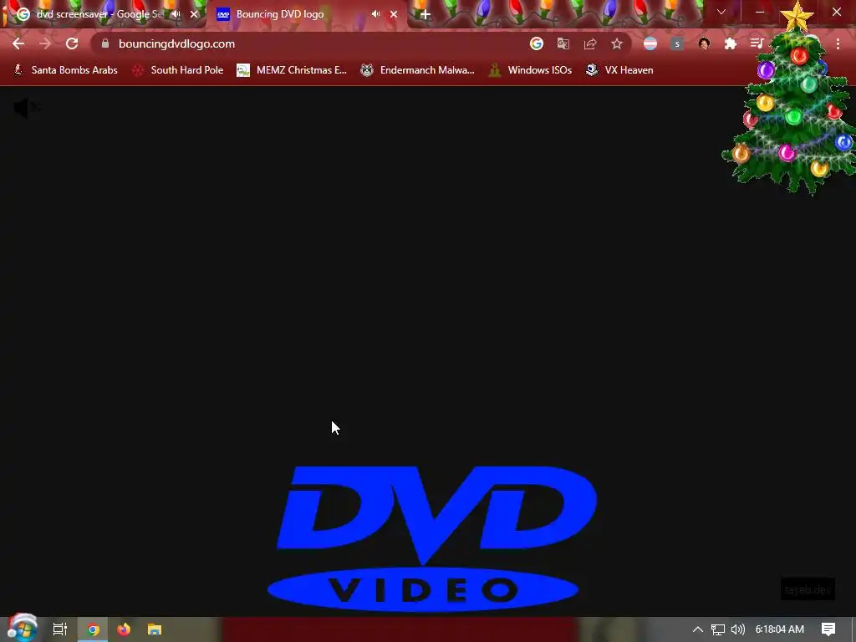Open South Hard Pole bookmark
This screenshot has width=856, height=642.
(178, 70)
